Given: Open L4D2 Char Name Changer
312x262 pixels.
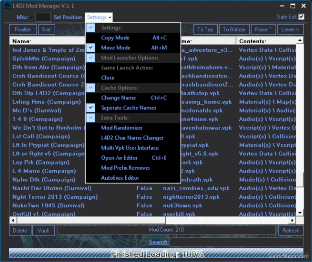Looking at the screenshot, I should [133, 138].
